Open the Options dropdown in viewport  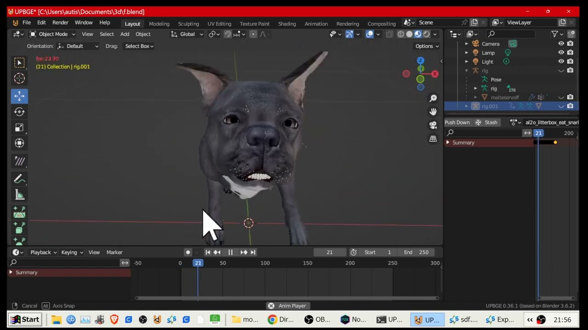point(427,46)
